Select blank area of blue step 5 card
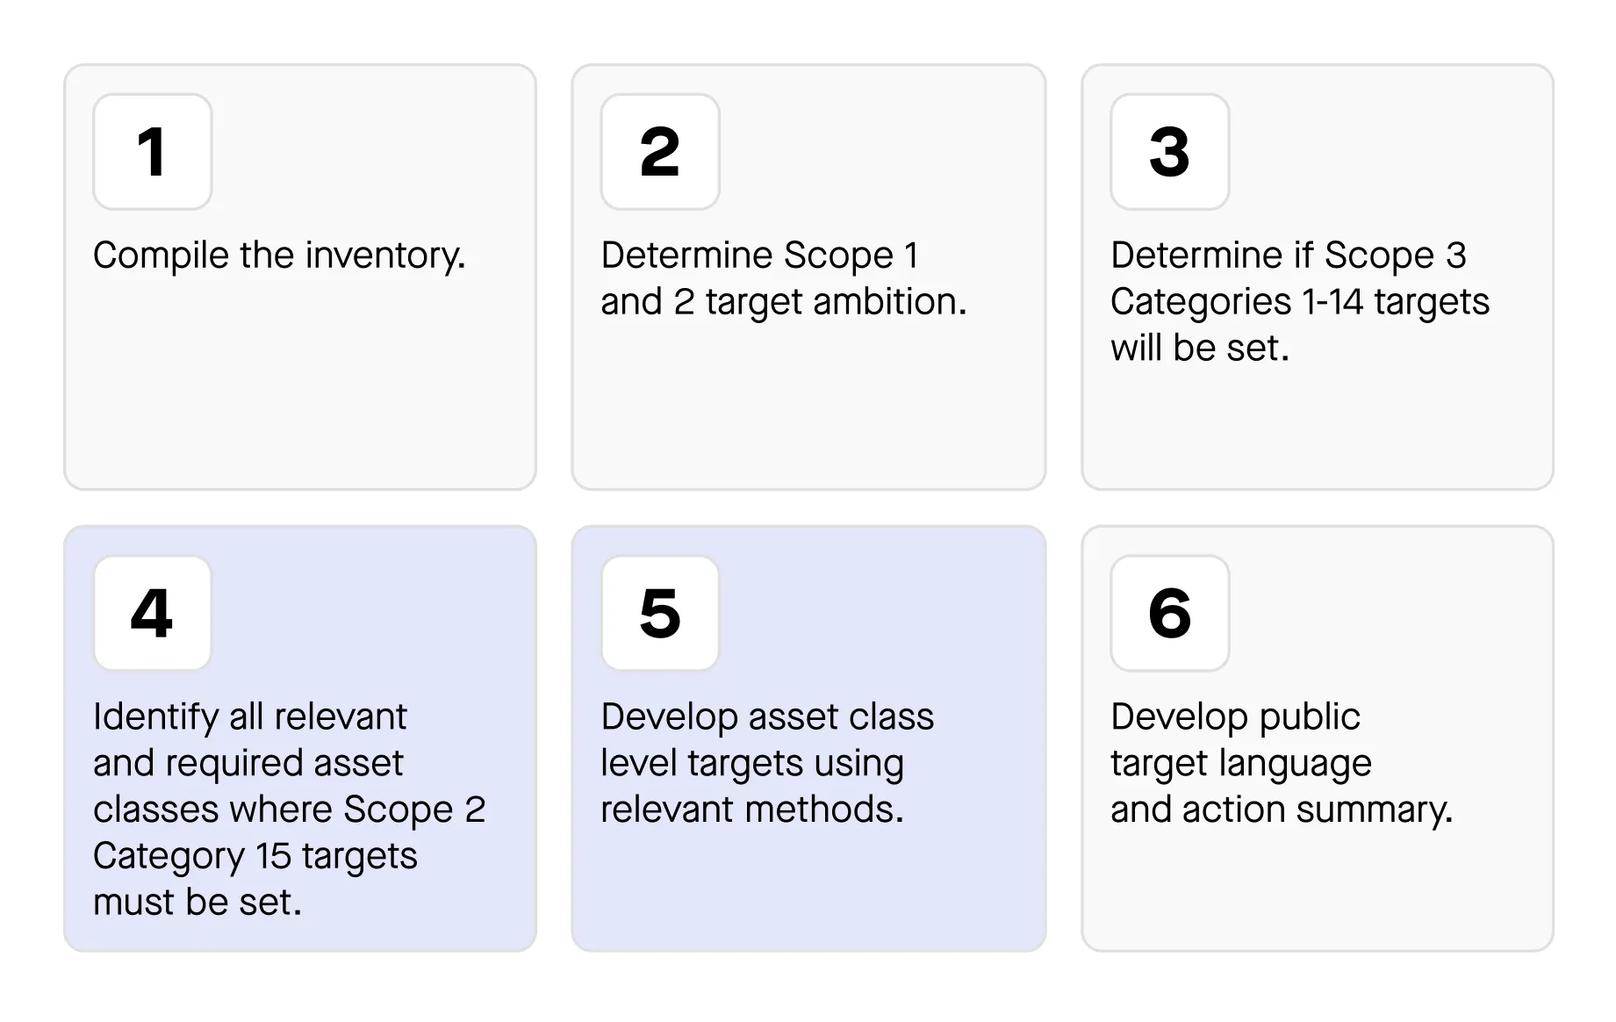This screenshot has width=1616, height=1022. pos(808,887)
